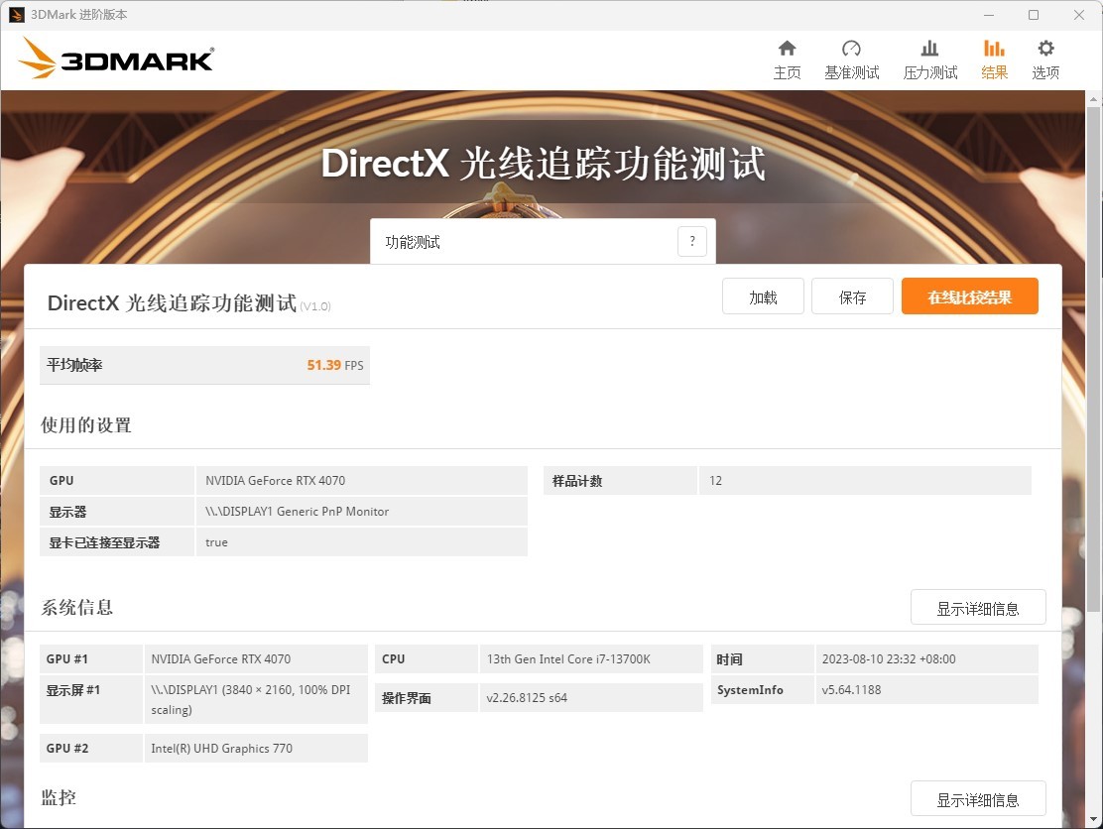
Task: Click the NVIDIA GeForce RTX 4070 settings value
Action: pos(362,480)
